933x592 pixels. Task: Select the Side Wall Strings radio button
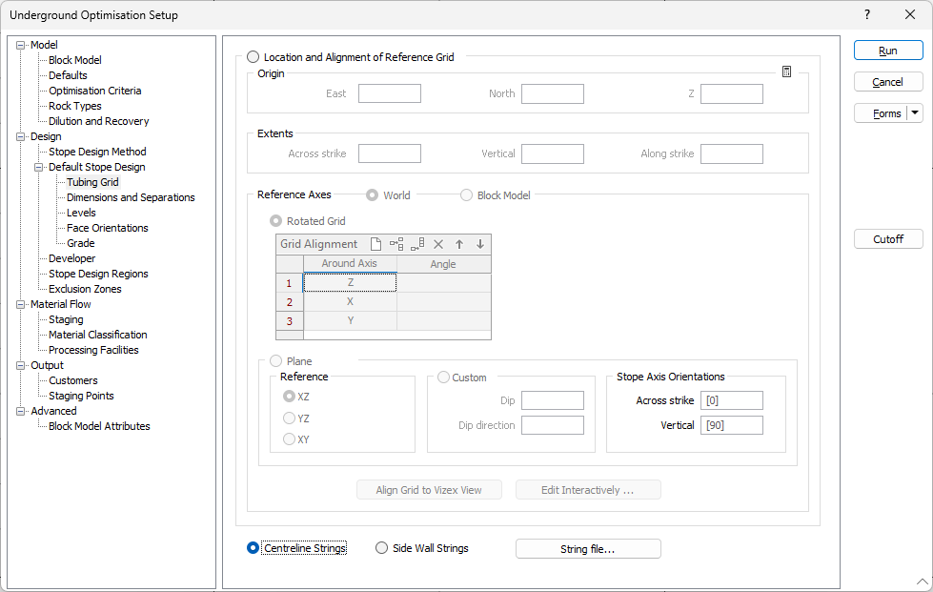(x=381, y=548)
